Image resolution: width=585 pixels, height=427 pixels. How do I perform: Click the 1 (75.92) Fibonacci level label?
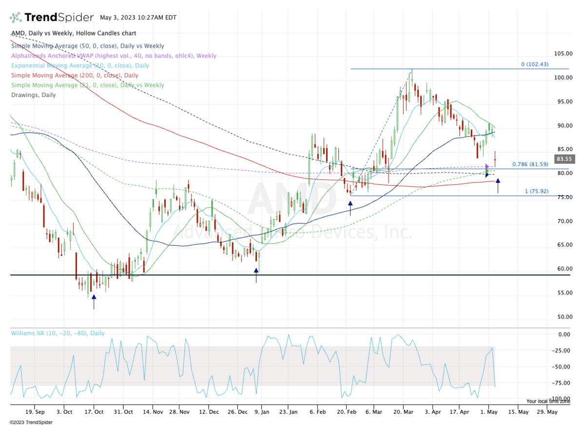(536, 192)
